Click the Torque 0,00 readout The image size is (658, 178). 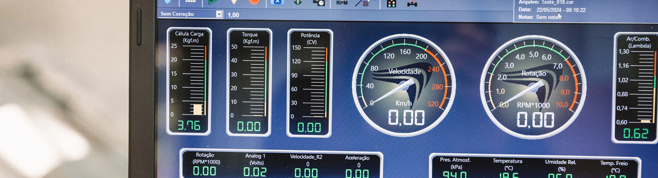249,127
